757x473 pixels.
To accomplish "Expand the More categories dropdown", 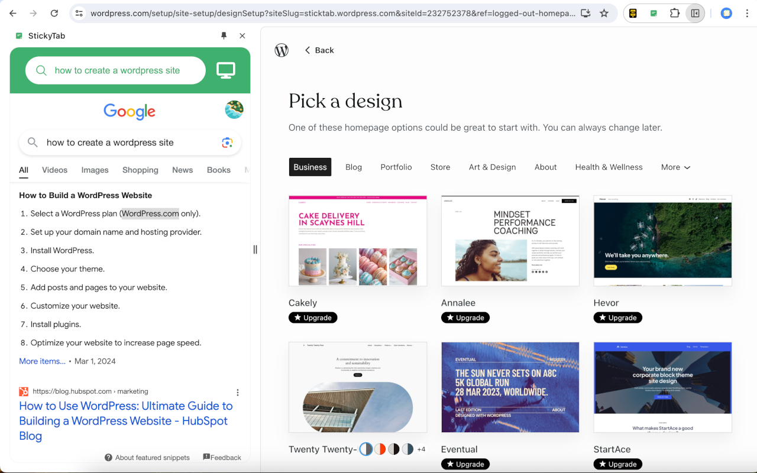I will pos(676,167).
